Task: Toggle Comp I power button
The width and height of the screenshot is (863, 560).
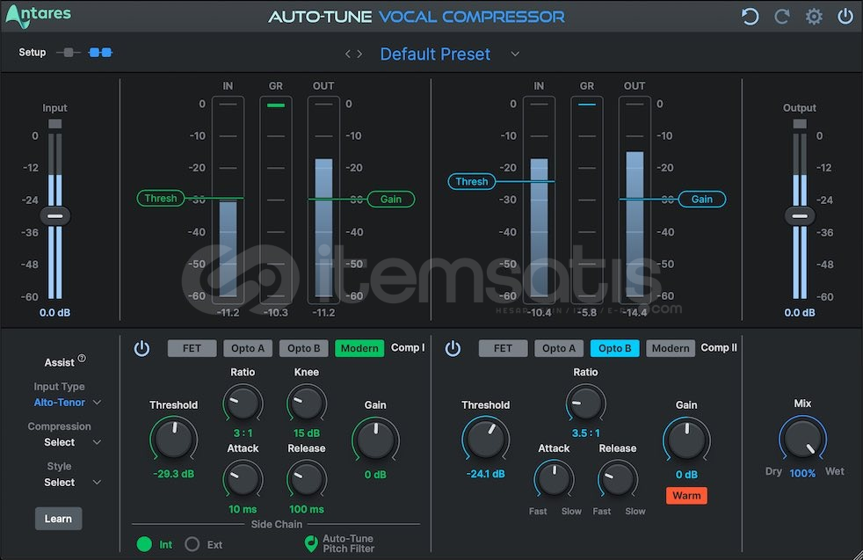Action: click(x=141, y=348)
